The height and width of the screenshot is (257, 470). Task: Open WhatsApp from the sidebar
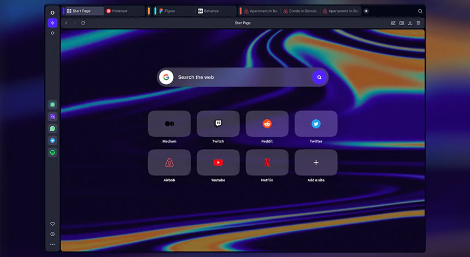[52, 128]
